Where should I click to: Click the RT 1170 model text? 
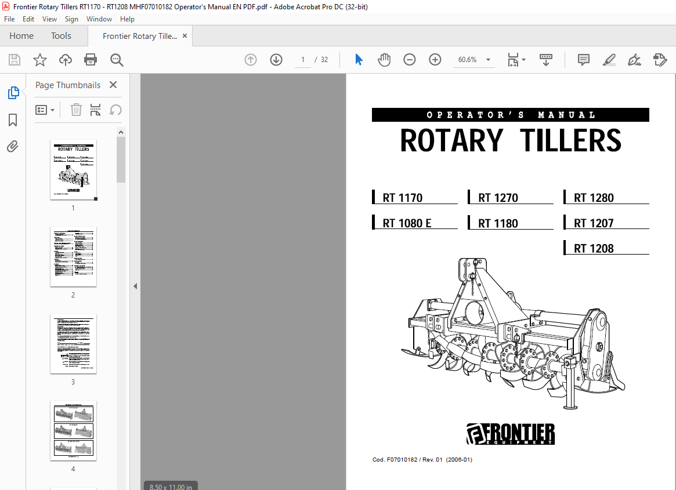click(x=403, y=198)
